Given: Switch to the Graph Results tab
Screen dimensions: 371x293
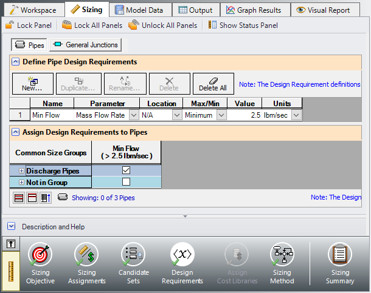Looking at the screenshot, I should point(254,10).
